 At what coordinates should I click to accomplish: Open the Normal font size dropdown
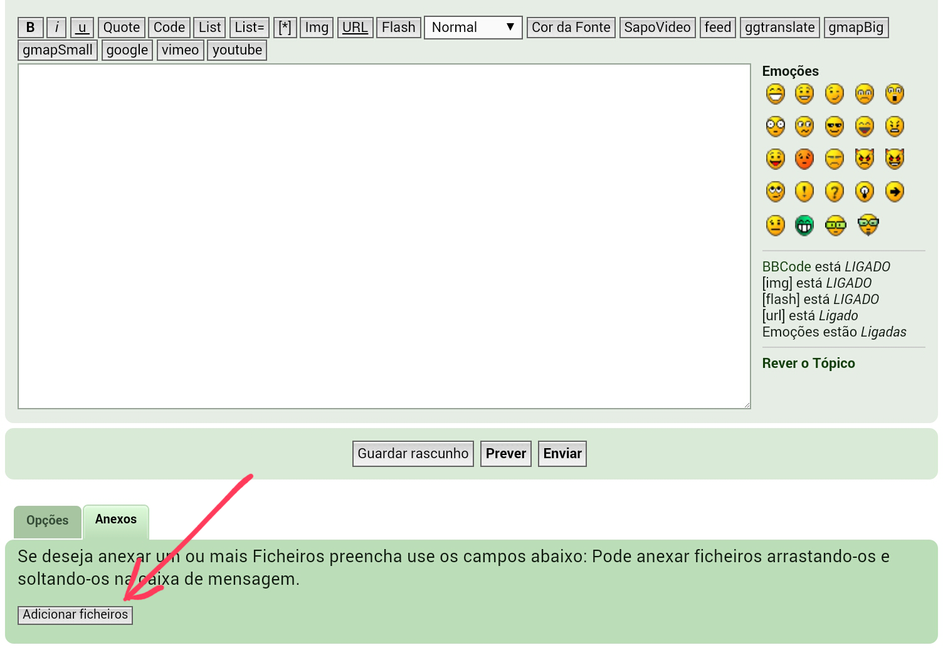click(473, 28)
